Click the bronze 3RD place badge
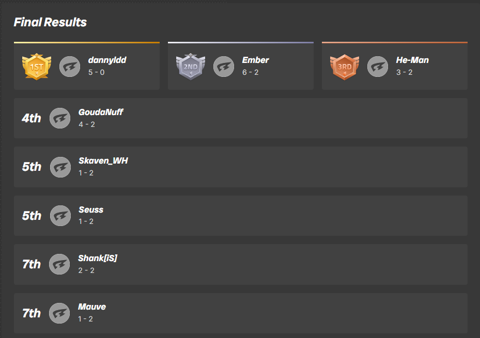480x338 pixels. (345, 67)
